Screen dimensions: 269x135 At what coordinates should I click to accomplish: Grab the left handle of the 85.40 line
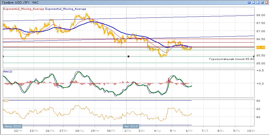[3, 56]
